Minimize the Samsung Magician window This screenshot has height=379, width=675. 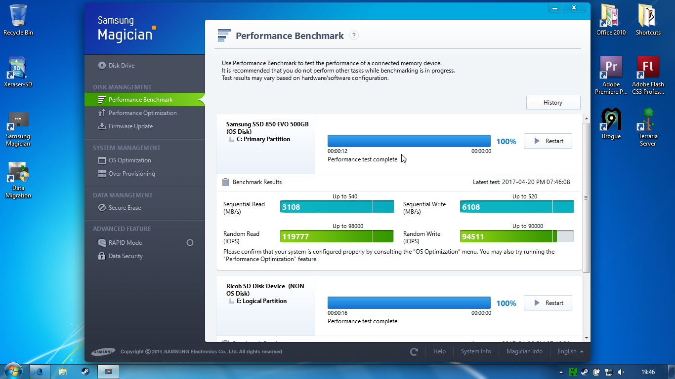(x=555, y=7)
